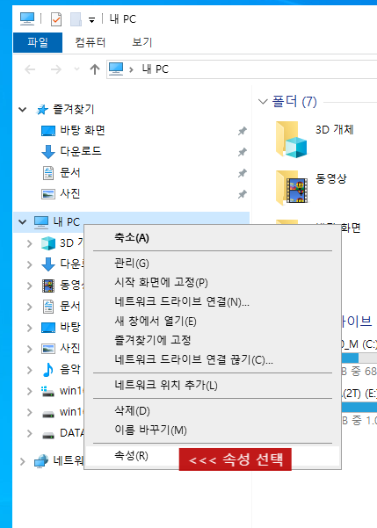Click the pin icon next to 다운로드

pyautogui.click(x=242, y=152)
